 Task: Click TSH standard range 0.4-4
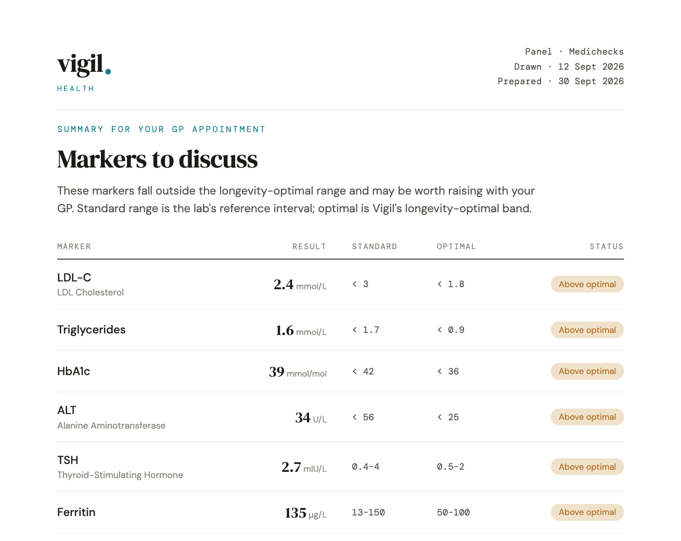point(366,467)
